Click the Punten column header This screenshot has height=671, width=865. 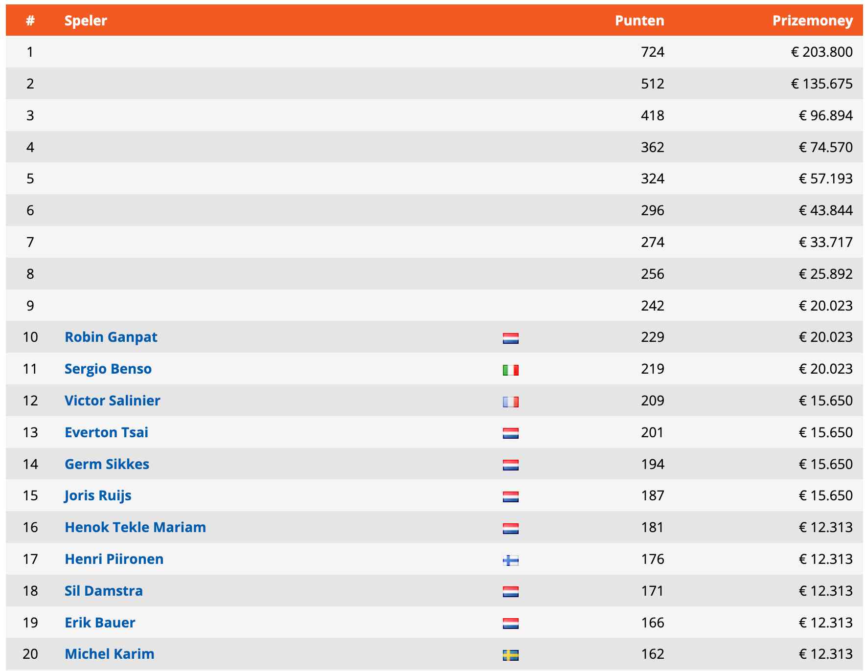(639, 21)
